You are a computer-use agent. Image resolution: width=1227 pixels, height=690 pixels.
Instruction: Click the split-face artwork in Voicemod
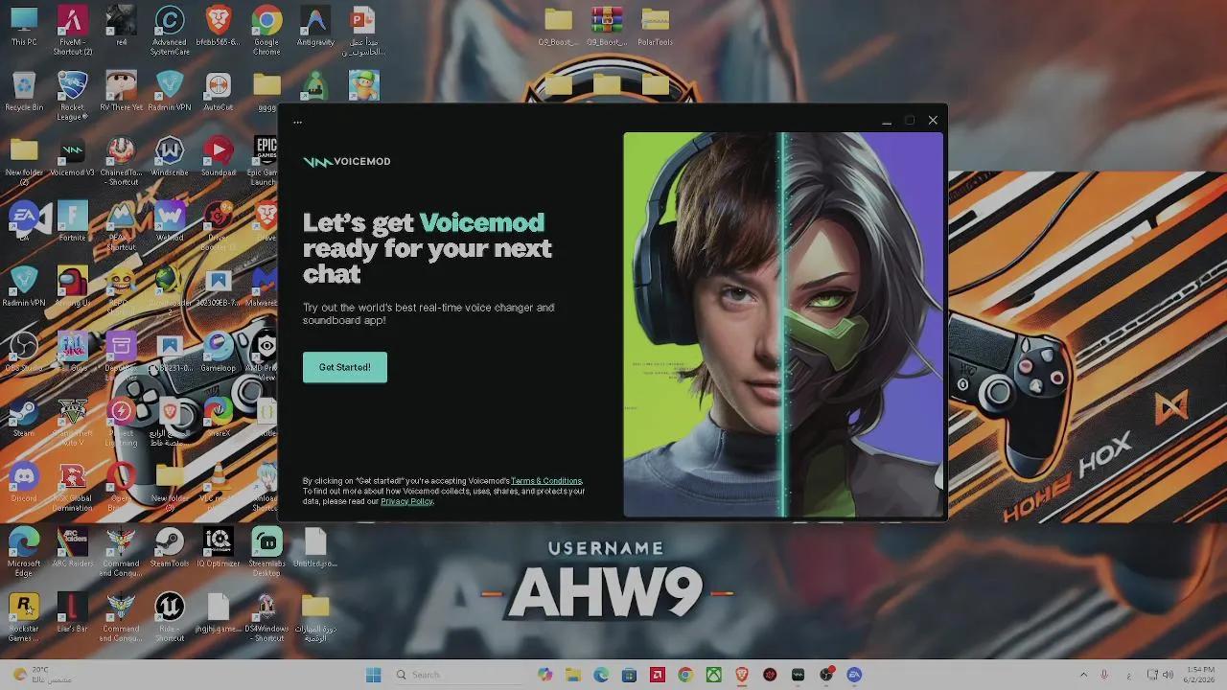tap(783, 325)
